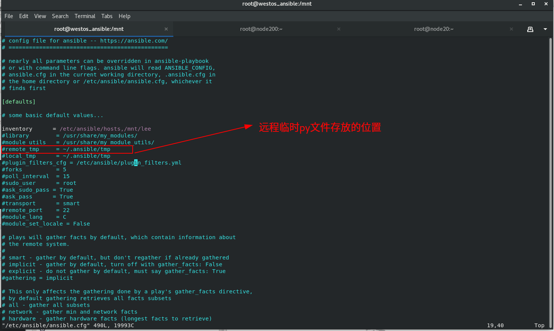Open the Terminal menu

(x=85, y=16)
